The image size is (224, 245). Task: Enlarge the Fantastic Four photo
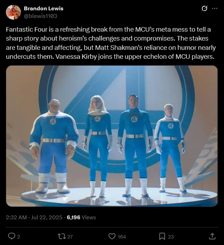click(112, 136)
